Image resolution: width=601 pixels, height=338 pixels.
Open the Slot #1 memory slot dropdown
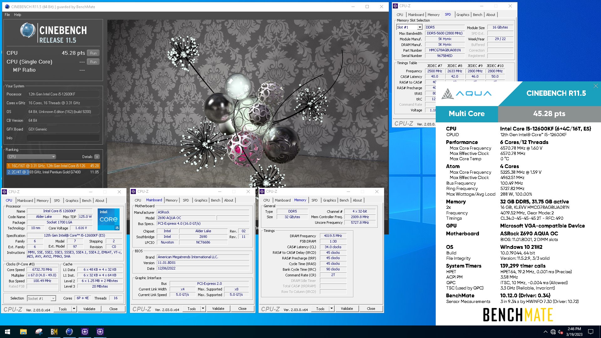coord(409,27)
